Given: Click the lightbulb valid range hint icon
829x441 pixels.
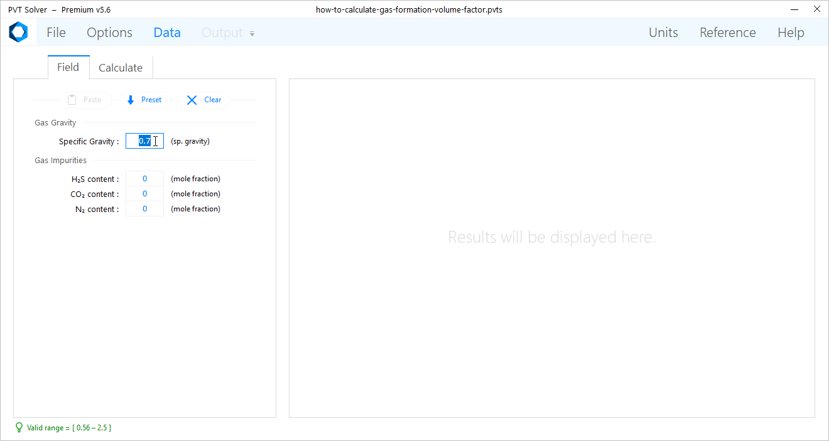Looking at the screenshot, I should (x=19, y=427).
